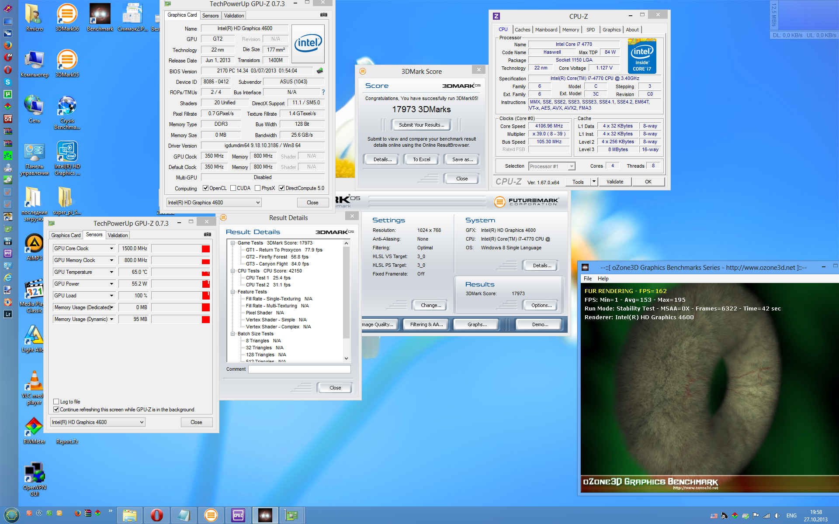Screen dimensions: 839x524
Task: Open the GPU Core Clock sensor dropdown
Action: (x=111, y=248)
